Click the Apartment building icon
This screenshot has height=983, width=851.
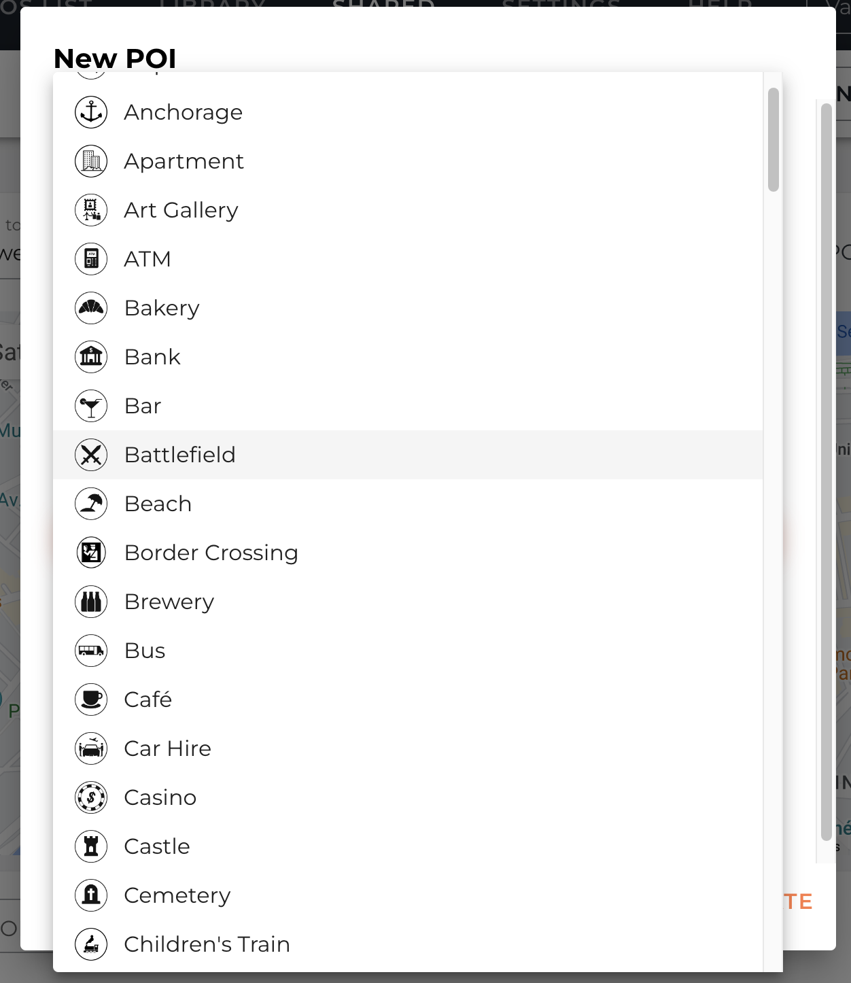[x=91, y=161]
